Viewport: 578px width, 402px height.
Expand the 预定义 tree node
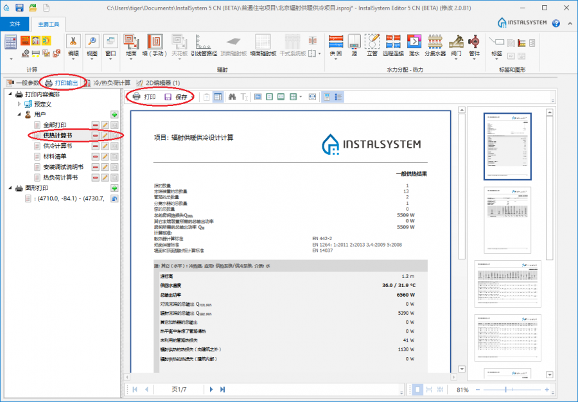19,103
